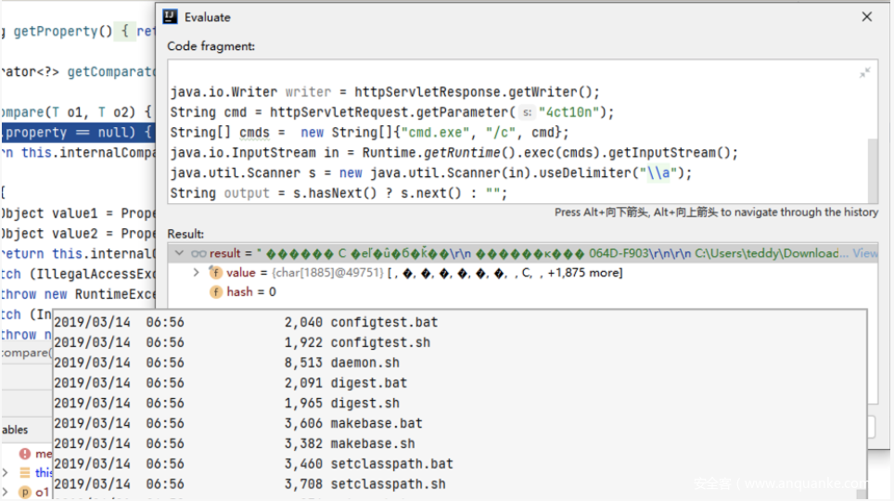Click the parameter icon beside o1
This screenshot has width=894, height=501.
24,492
